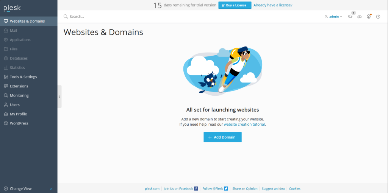
Task: Open the website creation tutorial link
Action: click(x=244, y=124)
